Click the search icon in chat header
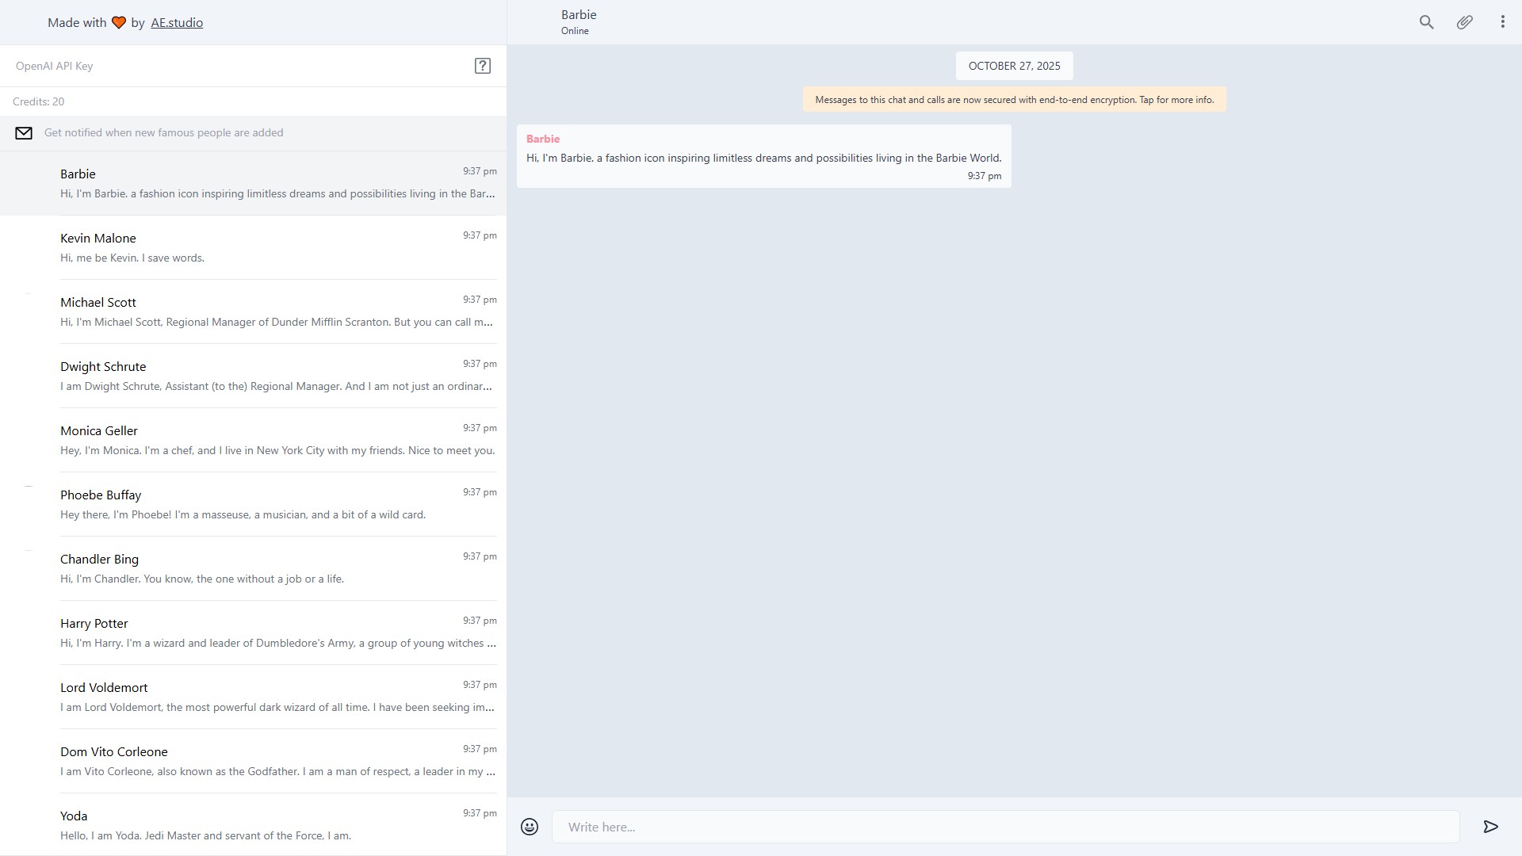Image resolution: width=1522 pixels, height=856 pixels. 1426,22
